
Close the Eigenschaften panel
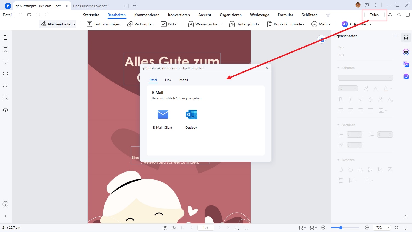pyautogui.click(x=396, y=36)
